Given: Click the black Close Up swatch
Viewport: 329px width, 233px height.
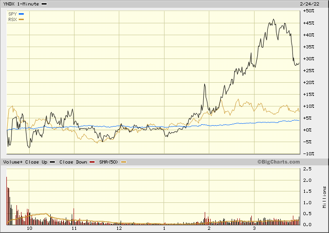Looking at the screenshot, I should [53, 162].
